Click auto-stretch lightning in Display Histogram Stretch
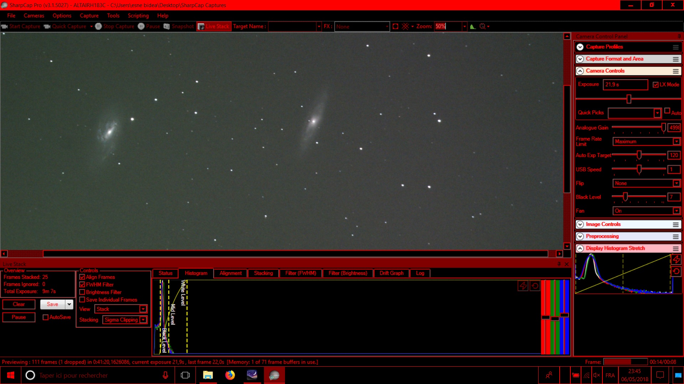684x384 pixels. pos(676,260)
